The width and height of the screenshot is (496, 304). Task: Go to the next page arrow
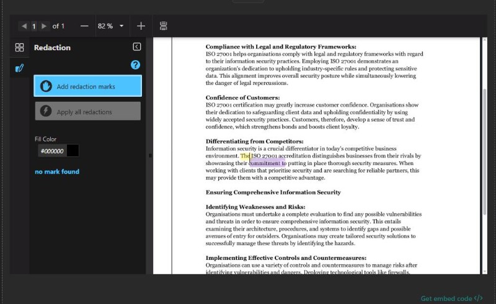[x=43, y=26]
